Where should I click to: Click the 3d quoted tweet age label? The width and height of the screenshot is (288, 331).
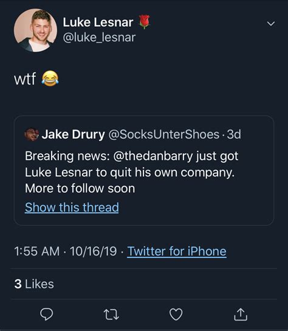(234, 134)
